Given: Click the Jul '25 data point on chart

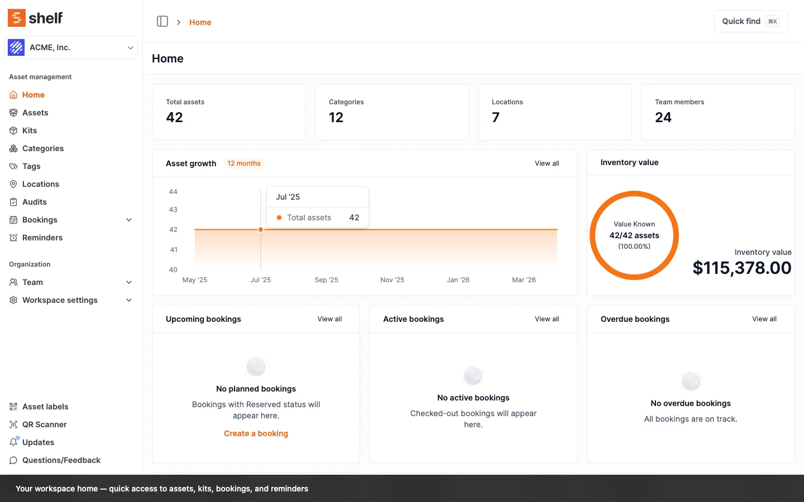Looking at the screenshot, I should pos(261,230).
